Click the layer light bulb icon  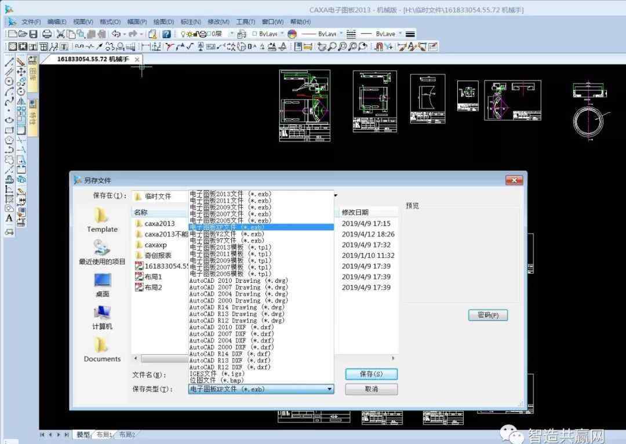(183, 34)
